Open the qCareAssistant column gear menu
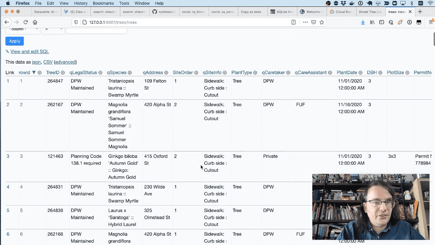435x245 pixels. 330,72
